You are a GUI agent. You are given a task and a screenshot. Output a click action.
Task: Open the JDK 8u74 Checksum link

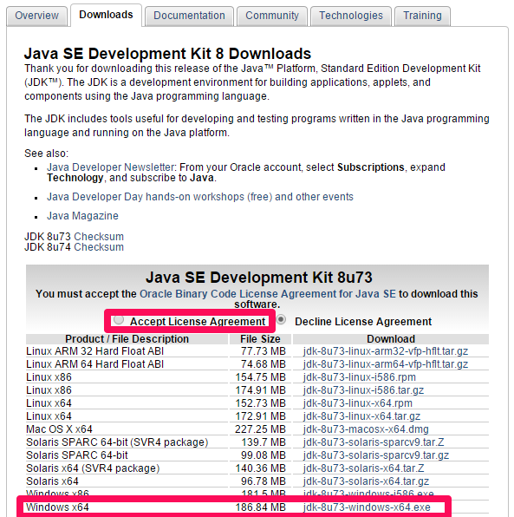(x=99, y=247)
